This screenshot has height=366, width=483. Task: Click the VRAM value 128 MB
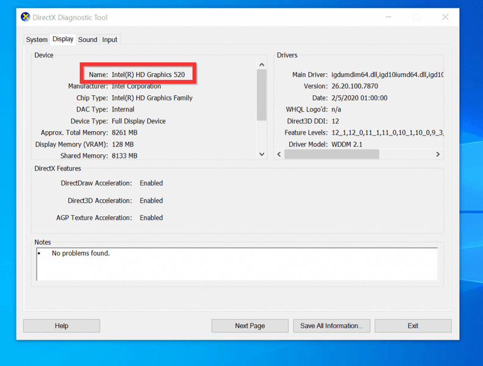[123, 145]
